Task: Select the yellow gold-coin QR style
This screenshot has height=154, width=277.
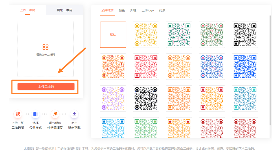Action: (146, 35)
